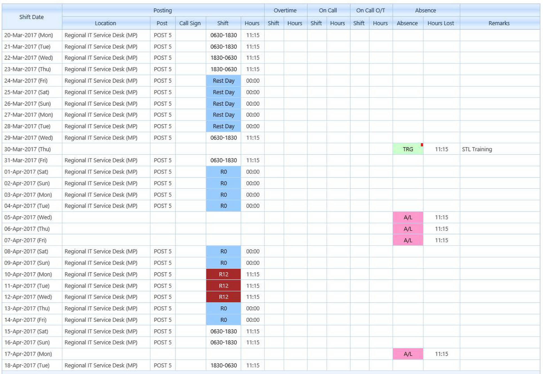Select the Post column header
The image size is (543, 374).
(x=162, y=23)
